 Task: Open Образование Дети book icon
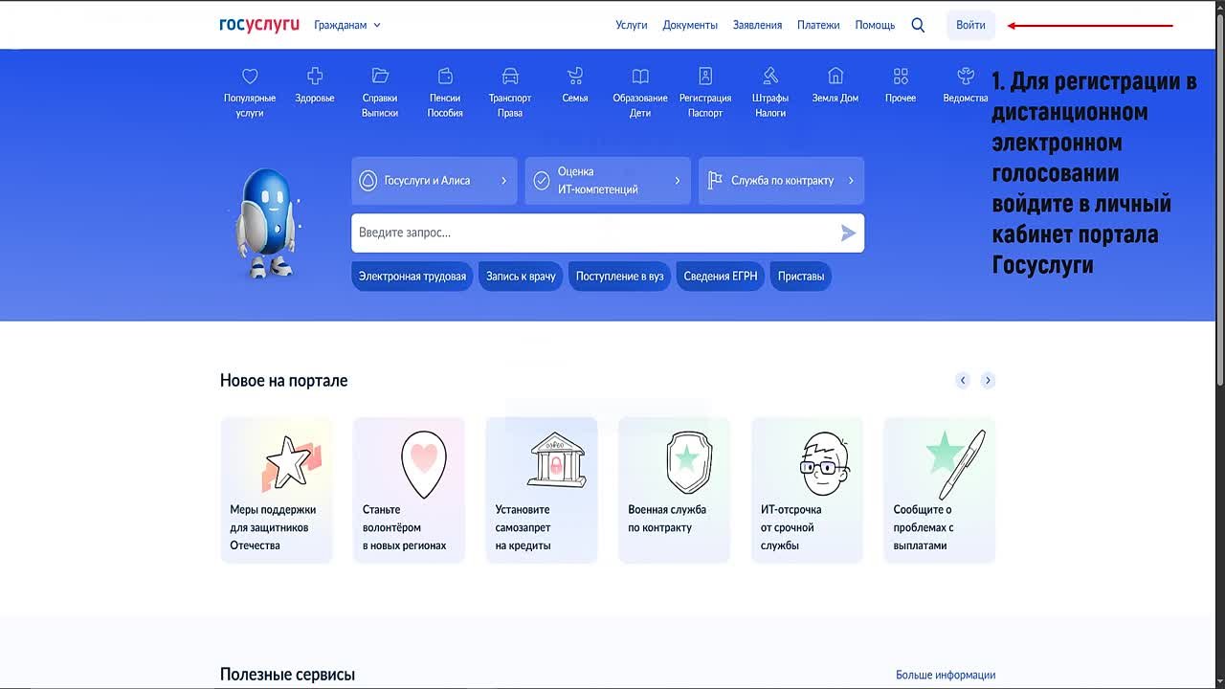pyautogui.click(x=640, y=76)
